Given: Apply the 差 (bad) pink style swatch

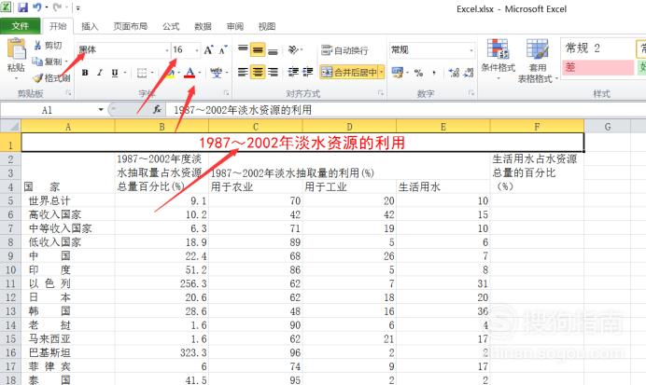Looking at the screenshot, I should [597, 67].
